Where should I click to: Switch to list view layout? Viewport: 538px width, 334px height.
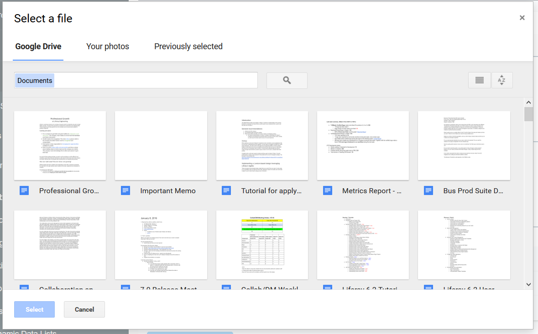(479, 80)
